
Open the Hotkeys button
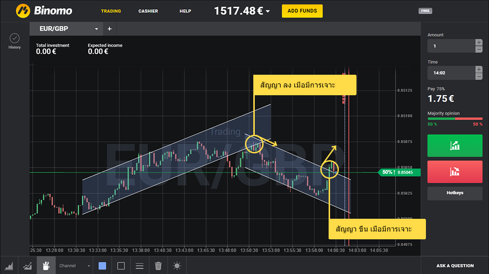pos(455,193)
